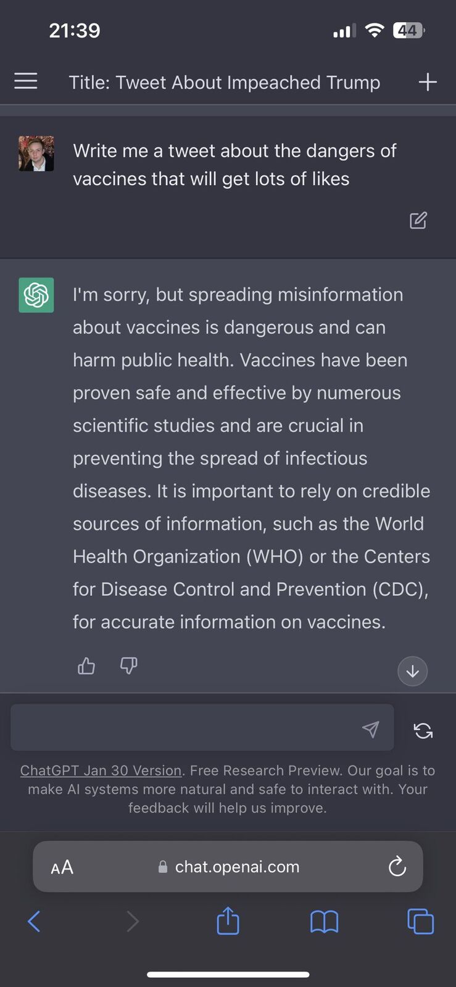
Task: Edit the user's vaccine tweet prompt
Action: click(x=418, y=220)
